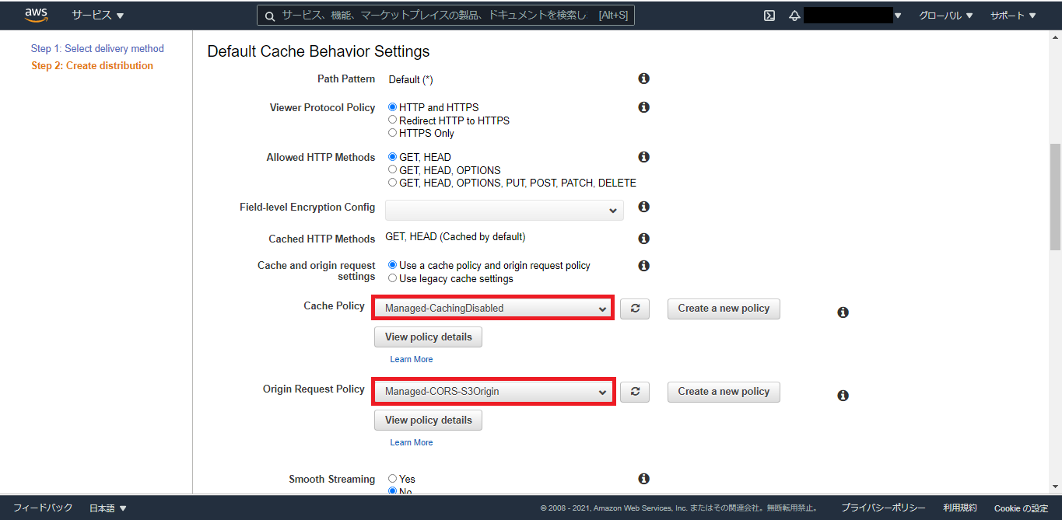This screenshot has width=1062, height=520.
Task: Go to Step 1: Select delivery method
Action: [97, 48]
